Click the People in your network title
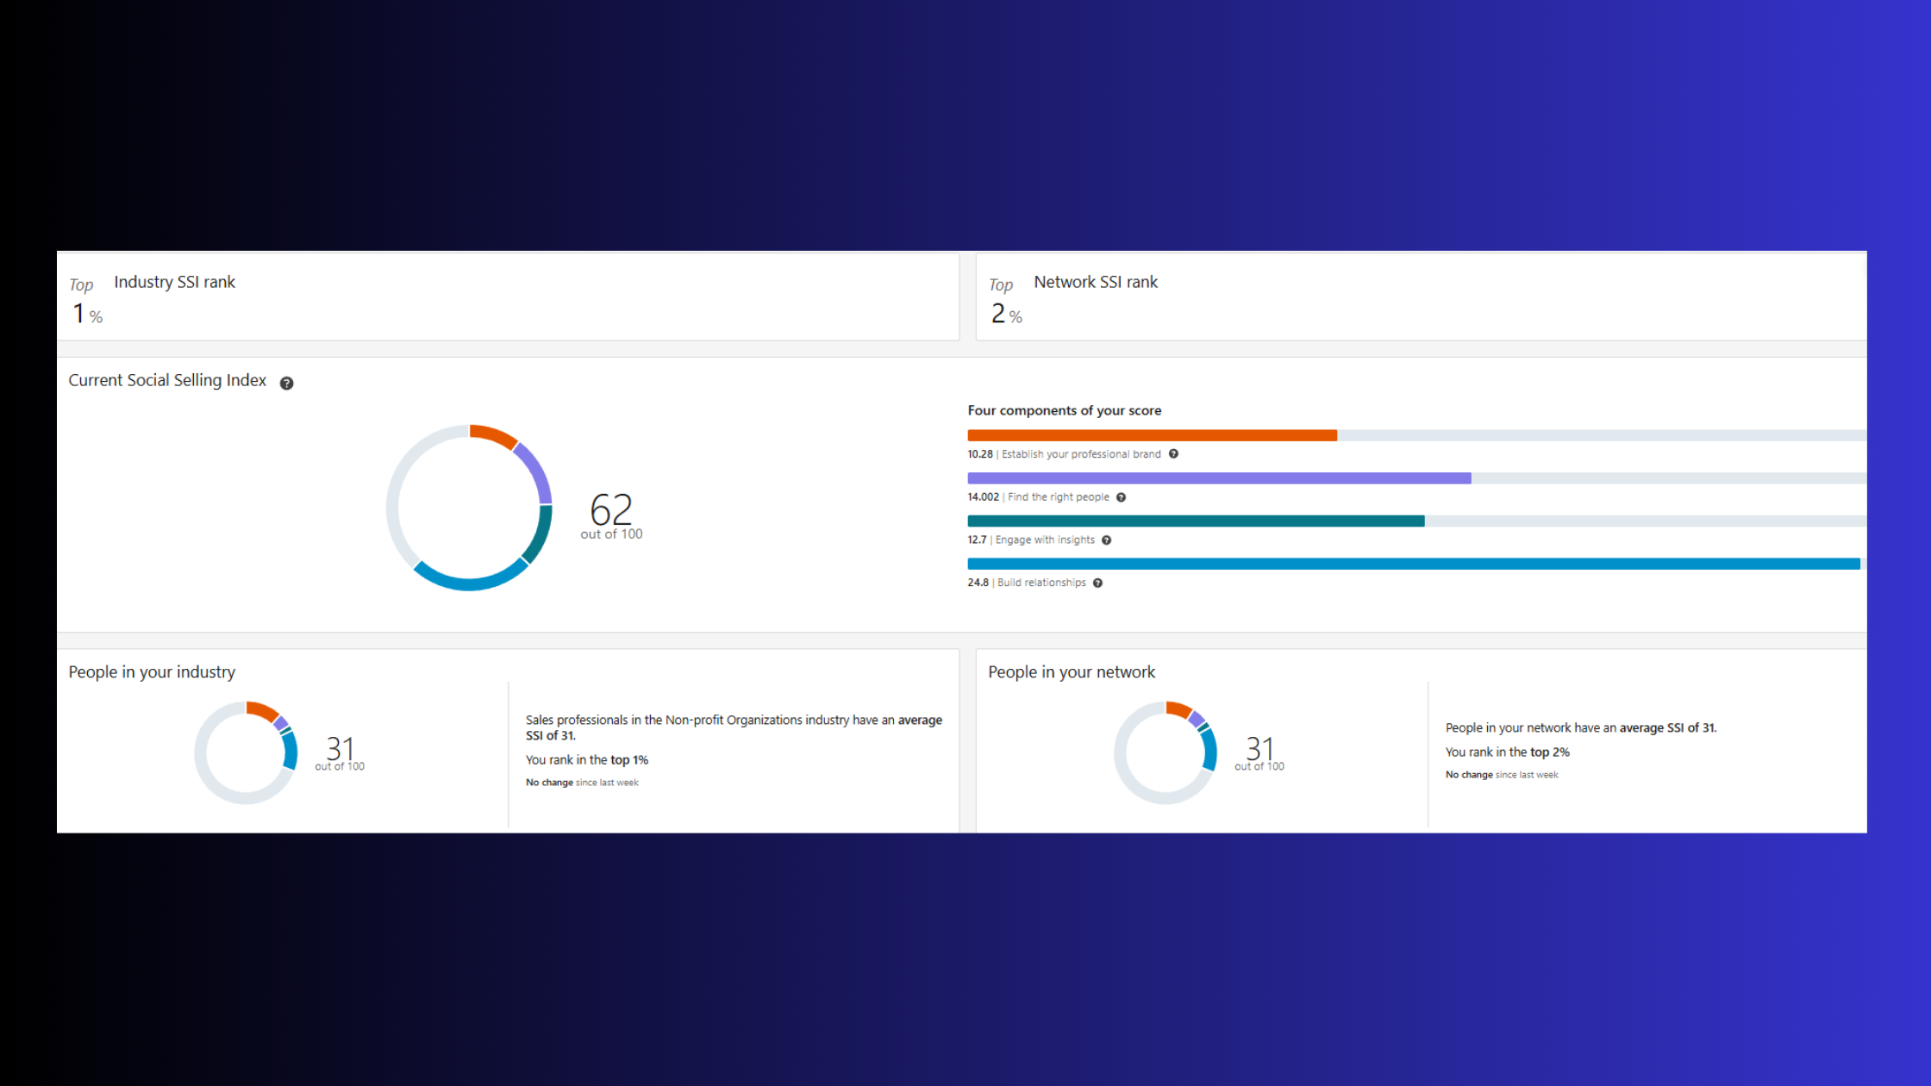This screenshot has width=1931, height=1086. (x=1072, y=672)
